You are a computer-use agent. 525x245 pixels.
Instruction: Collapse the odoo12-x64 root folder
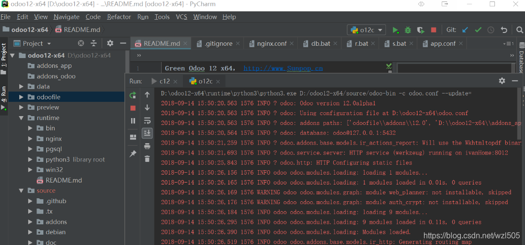[x=13, y=56]
